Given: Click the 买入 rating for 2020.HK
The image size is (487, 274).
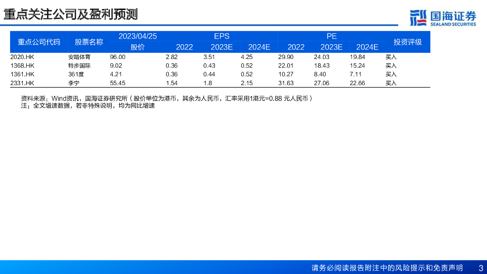Looking at the screenshot, I should [391, 57].
